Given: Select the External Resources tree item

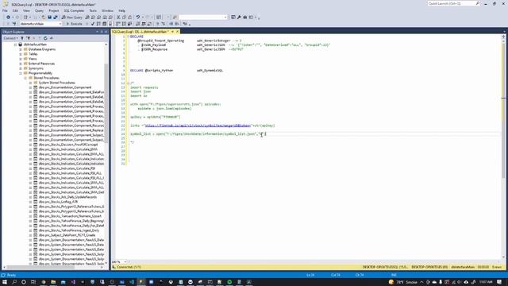Looking at the screenshot, I should [41, 64].
